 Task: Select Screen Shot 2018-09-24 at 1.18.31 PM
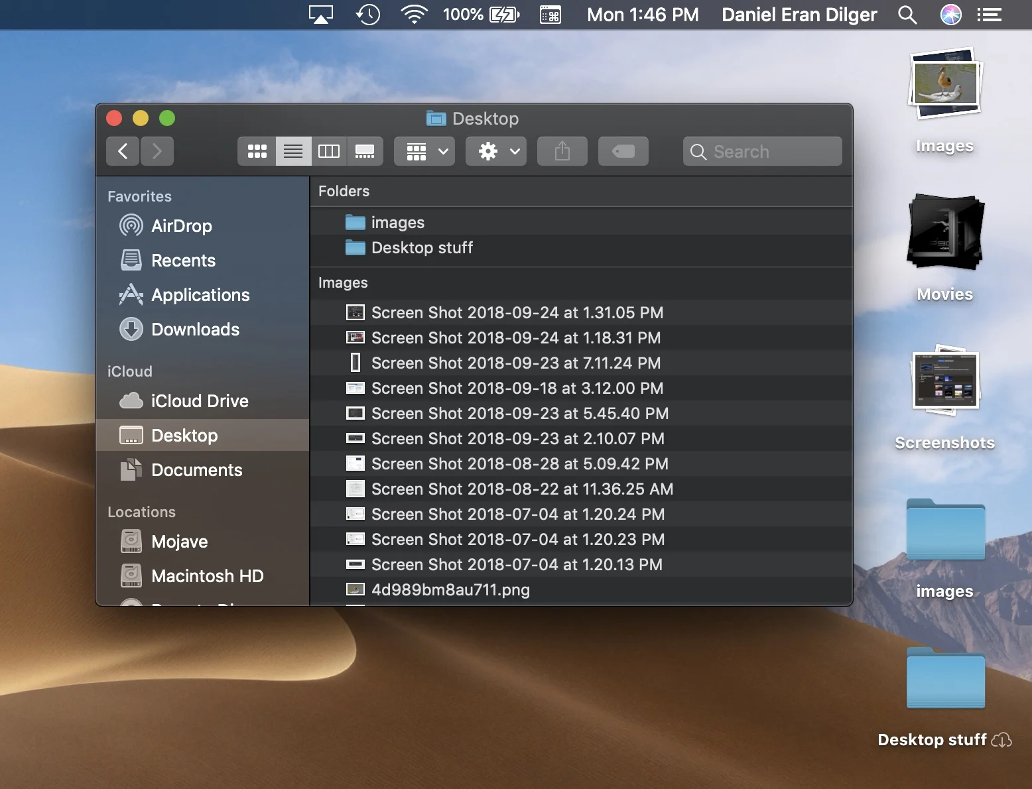[x=582, y=337]
